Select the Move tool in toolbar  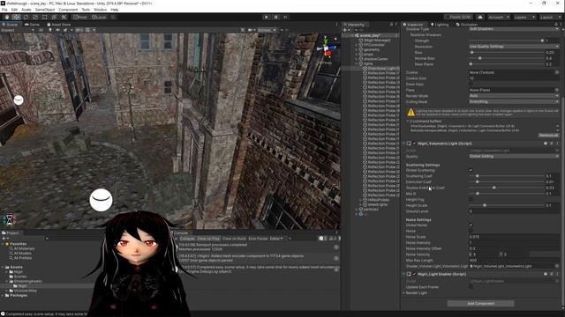(x=16, y=18)
